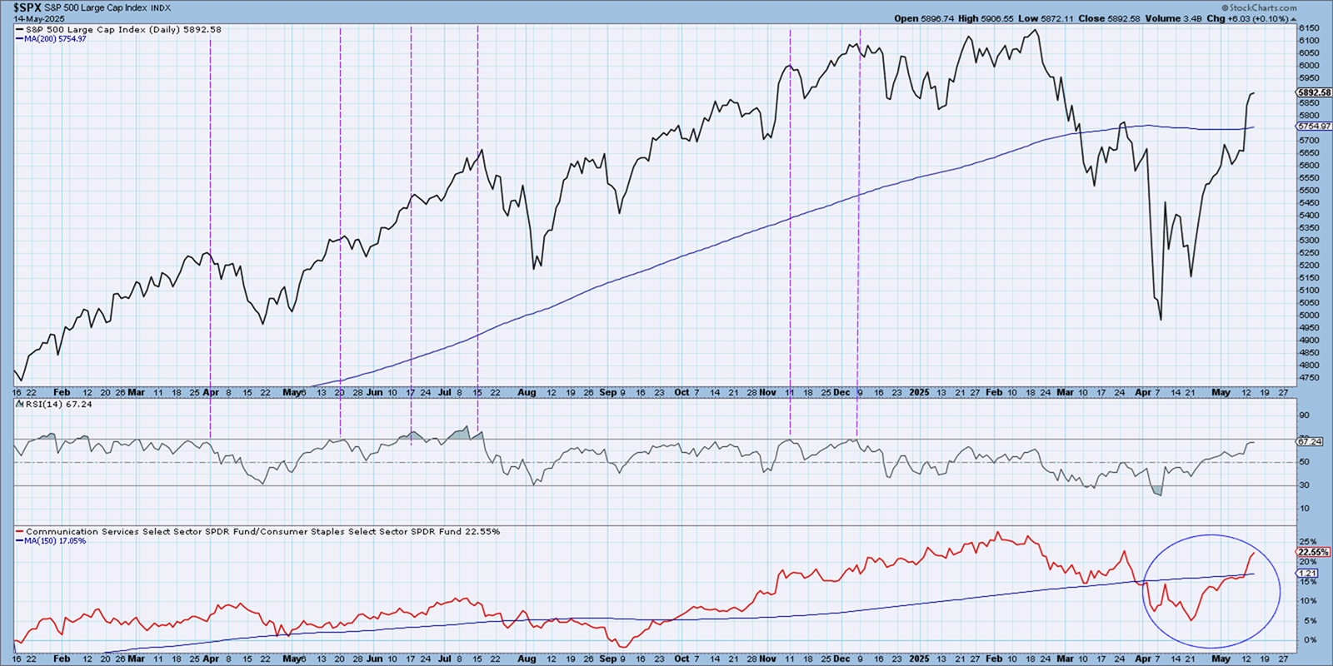This screenshot has height=666, width=1333.
Task: Click the 5892.58 last price tag
Action: pos(1314,92)
